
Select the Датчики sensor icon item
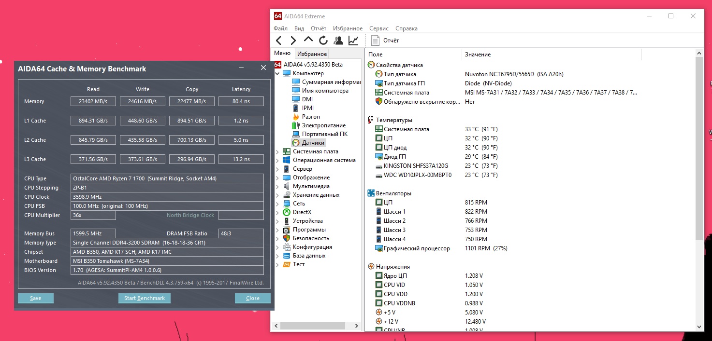click(296, 143)
